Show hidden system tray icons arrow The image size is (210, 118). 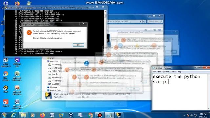tap(184, 115)
